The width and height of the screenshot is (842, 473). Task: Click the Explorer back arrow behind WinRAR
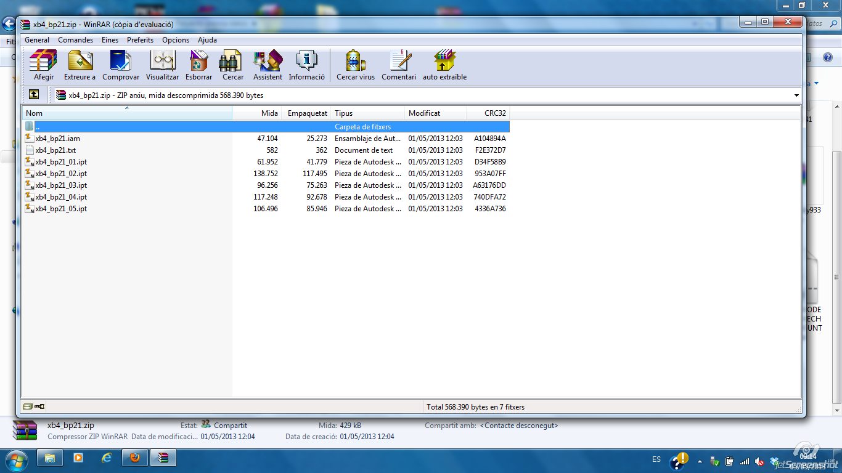click(x=8, y=24)
